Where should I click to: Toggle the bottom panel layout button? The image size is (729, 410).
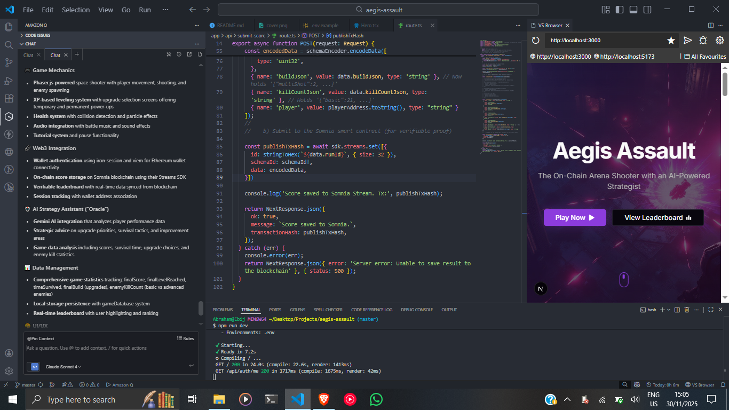point(633,10)
